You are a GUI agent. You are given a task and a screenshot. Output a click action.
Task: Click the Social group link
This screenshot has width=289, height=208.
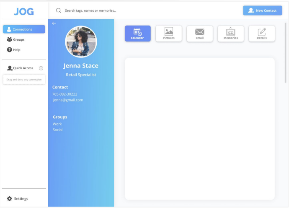point(58,130)
